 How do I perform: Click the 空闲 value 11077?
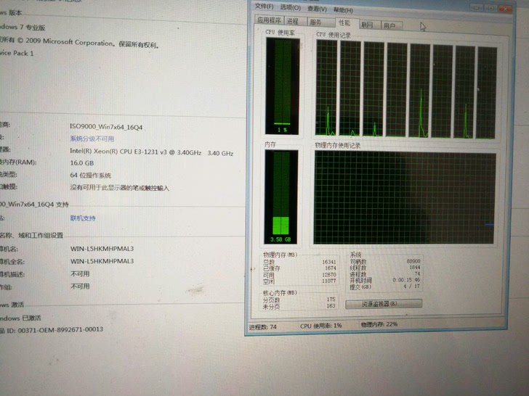tap(329, 281)
